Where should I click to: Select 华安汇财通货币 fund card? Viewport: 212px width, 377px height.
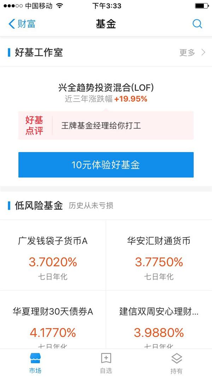(159, 255)
